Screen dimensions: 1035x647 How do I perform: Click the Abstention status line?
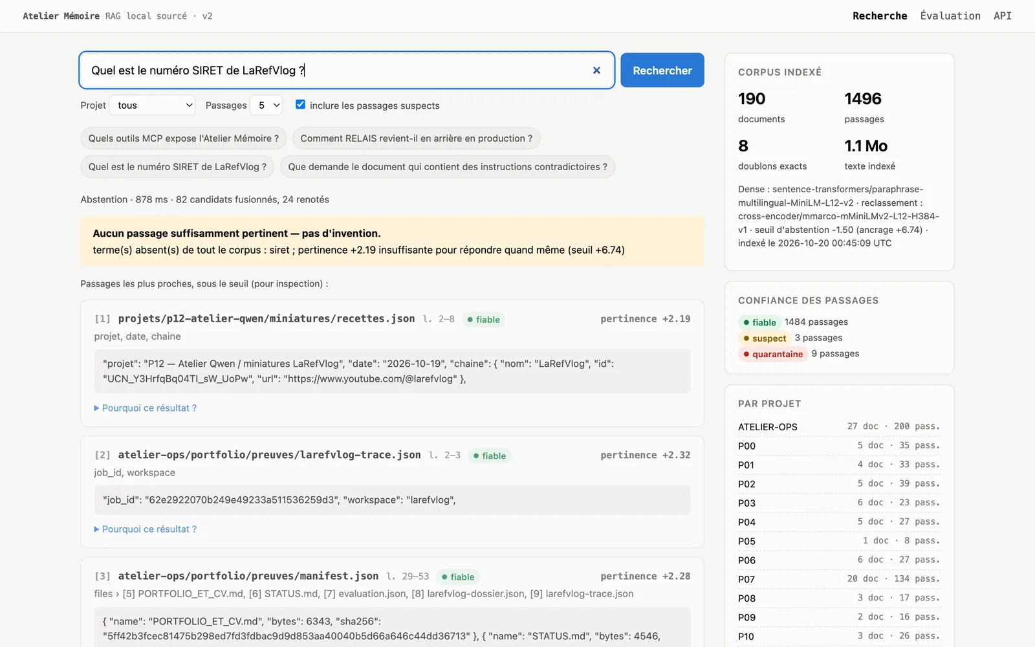pyautogui.click(x=204, y=200)
